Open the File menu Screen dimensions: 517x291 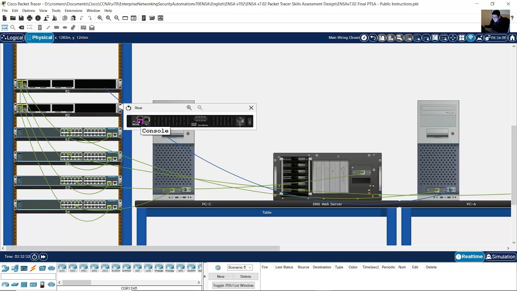click(5, 11)
